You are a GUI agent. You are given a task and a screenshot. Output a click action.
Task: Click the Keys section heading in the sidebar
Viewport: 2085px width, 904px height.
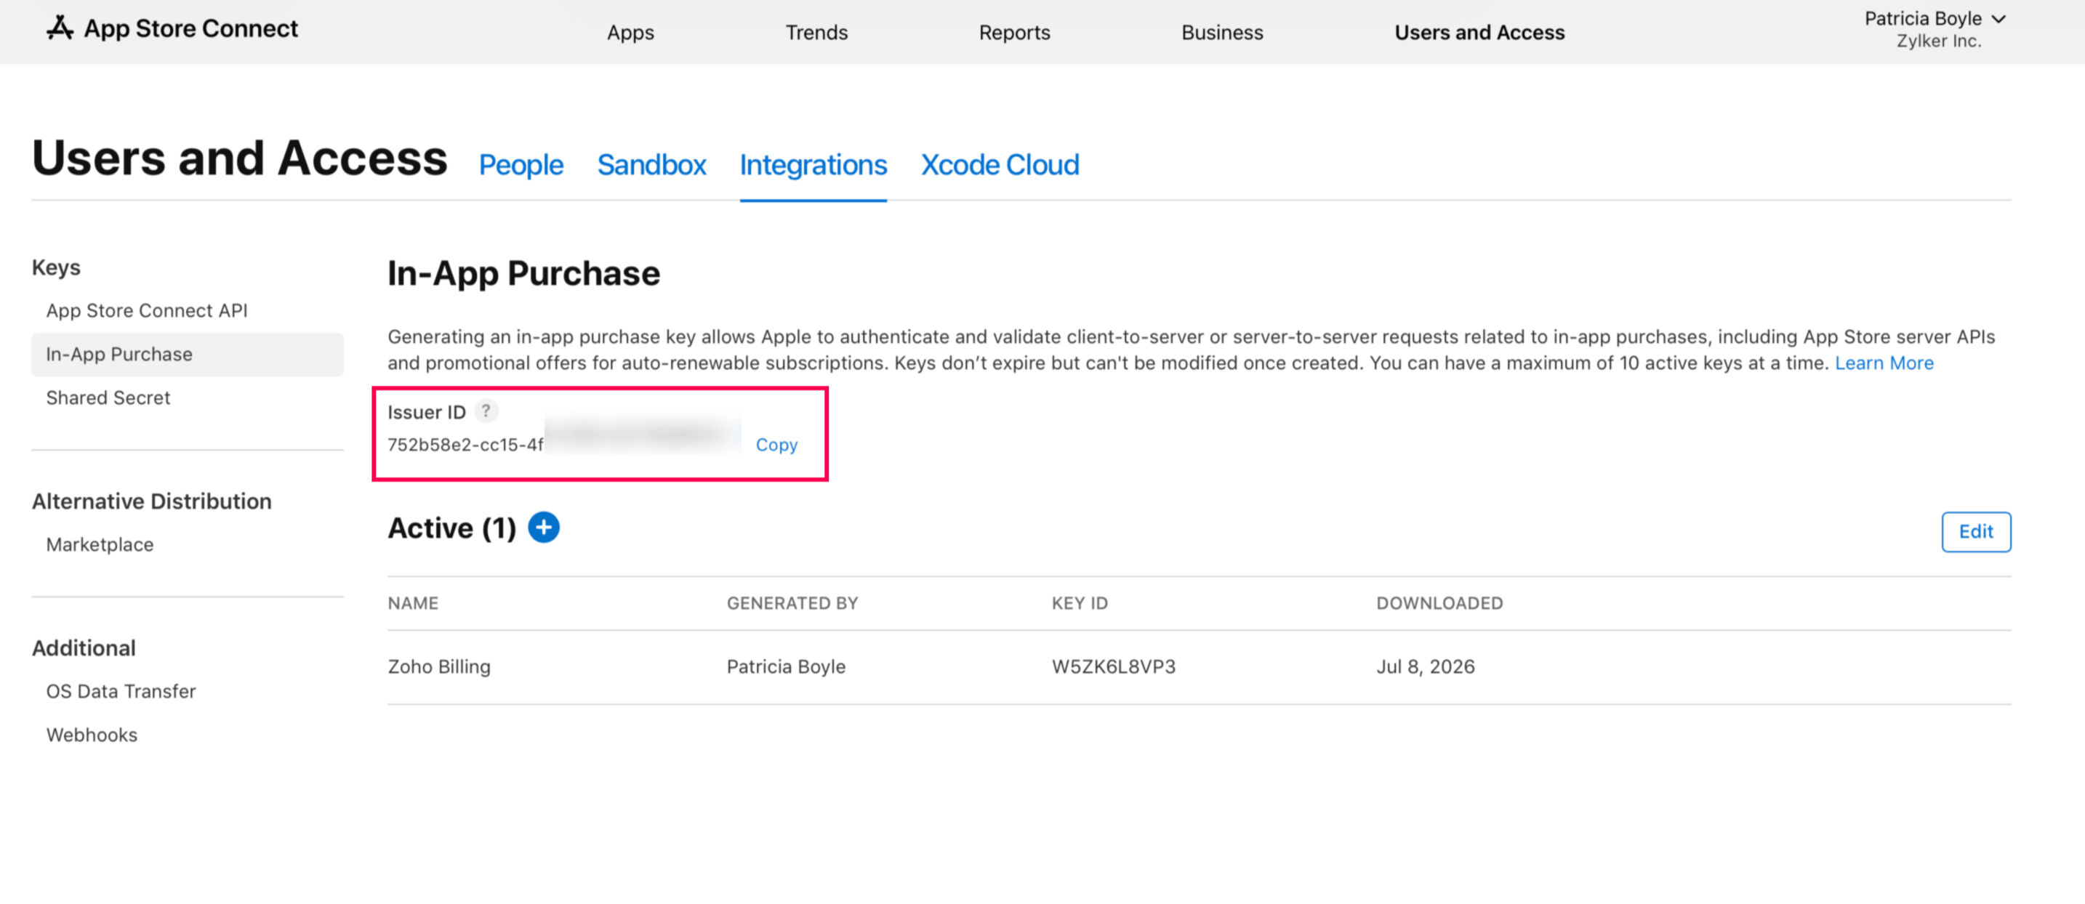(x=56, y=267)
